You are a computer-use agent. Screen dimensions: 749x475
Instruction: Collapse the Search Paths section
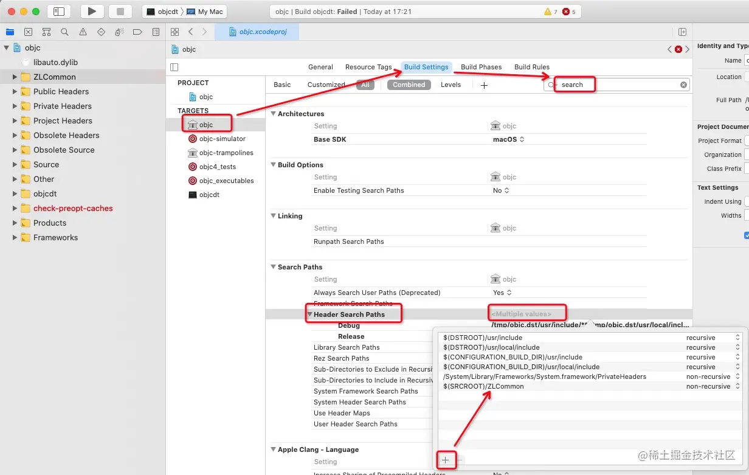(x=274, y=267)
